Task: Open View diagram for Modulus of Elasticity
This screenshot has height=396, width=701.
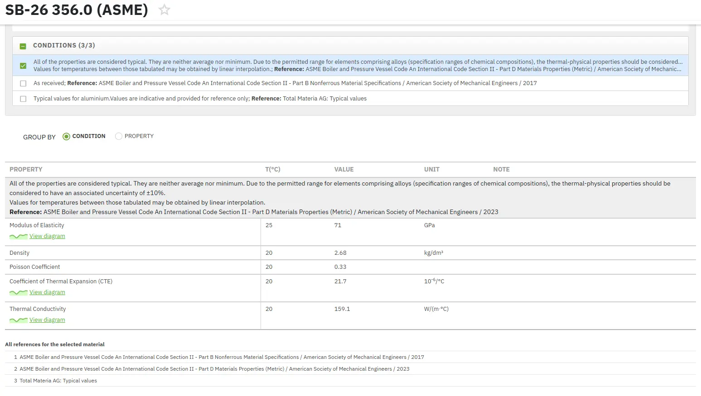Action: 47,236
